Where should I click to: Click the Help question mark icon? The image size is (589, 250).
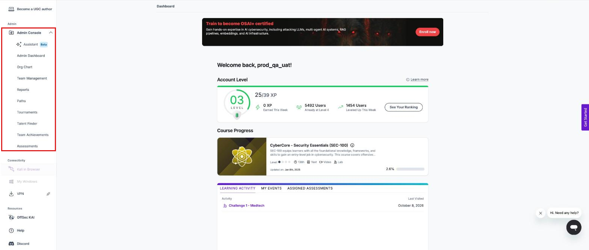coord(11,230)
